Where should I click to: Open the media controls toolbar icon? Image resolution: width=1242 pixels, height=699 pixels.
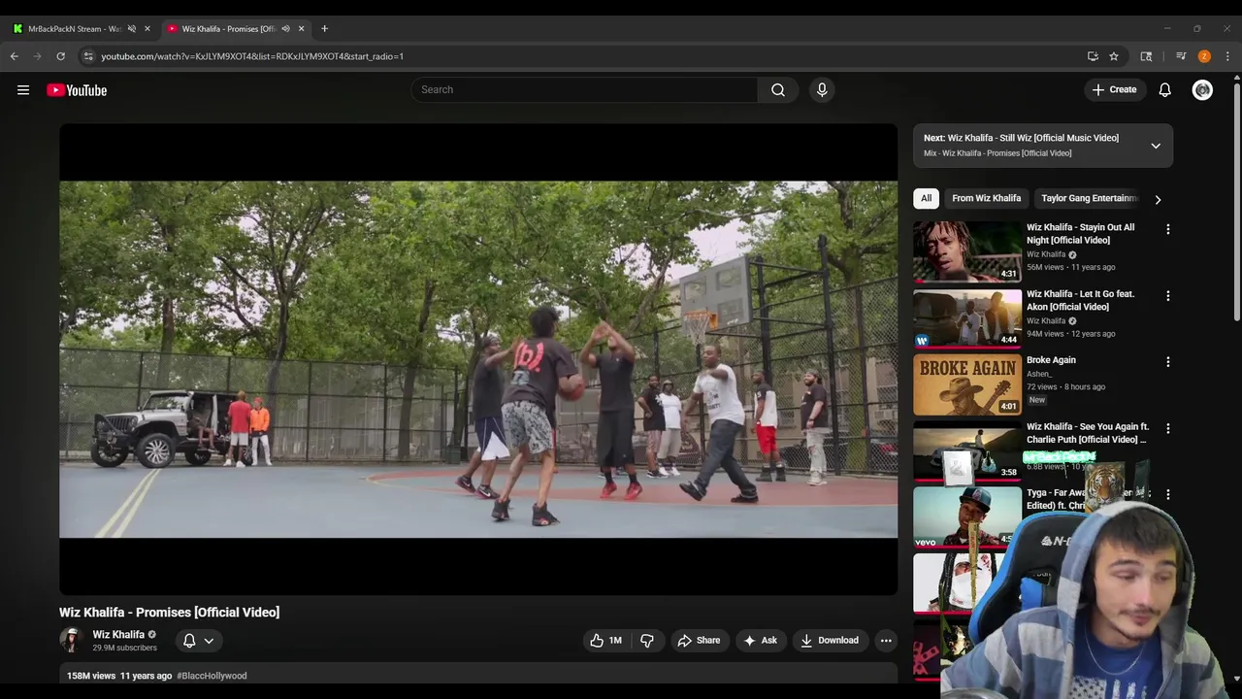pos(1181,56)
